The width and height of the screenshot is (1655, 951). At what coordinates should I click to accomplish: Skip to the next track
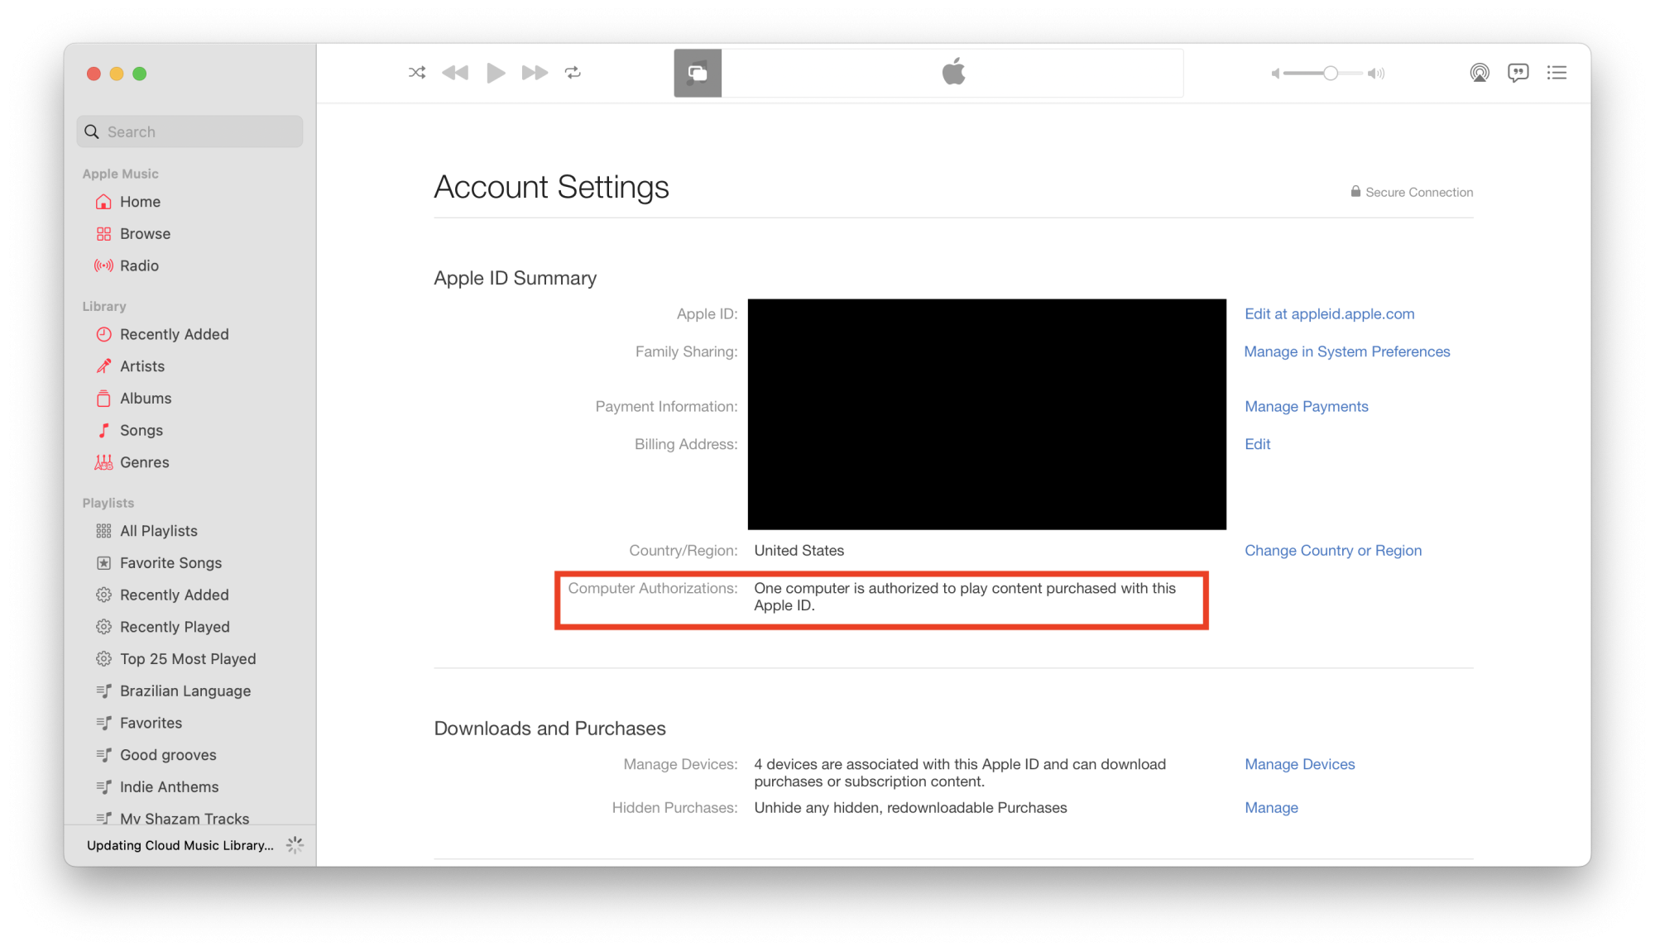[x=535, y=73]
